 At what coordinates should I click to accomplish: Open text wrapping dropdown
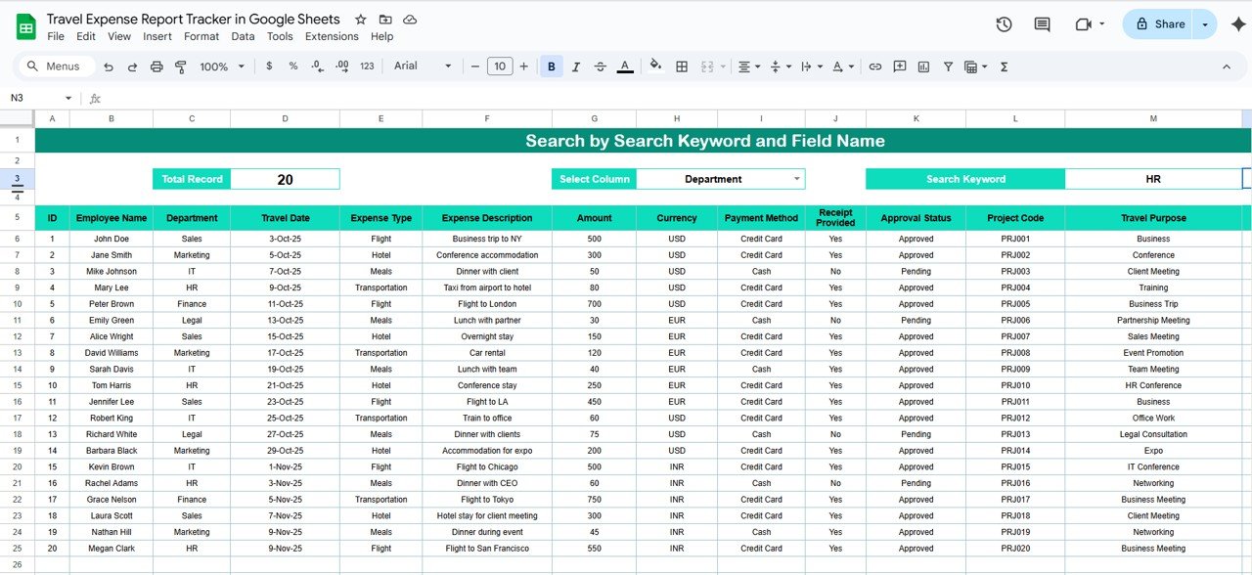[x=811, y=66]
